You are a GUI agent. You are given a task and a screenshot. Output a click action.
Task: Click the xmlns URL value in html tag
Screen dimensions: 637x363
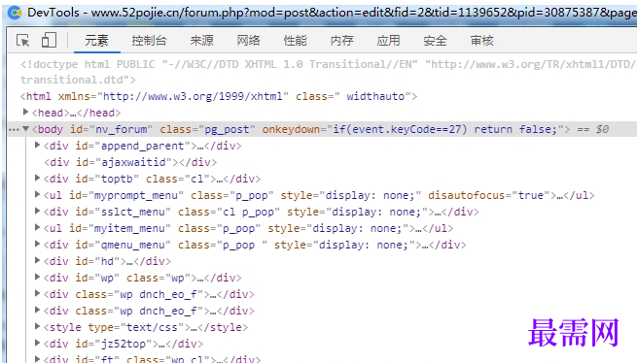tap(193, 96)
